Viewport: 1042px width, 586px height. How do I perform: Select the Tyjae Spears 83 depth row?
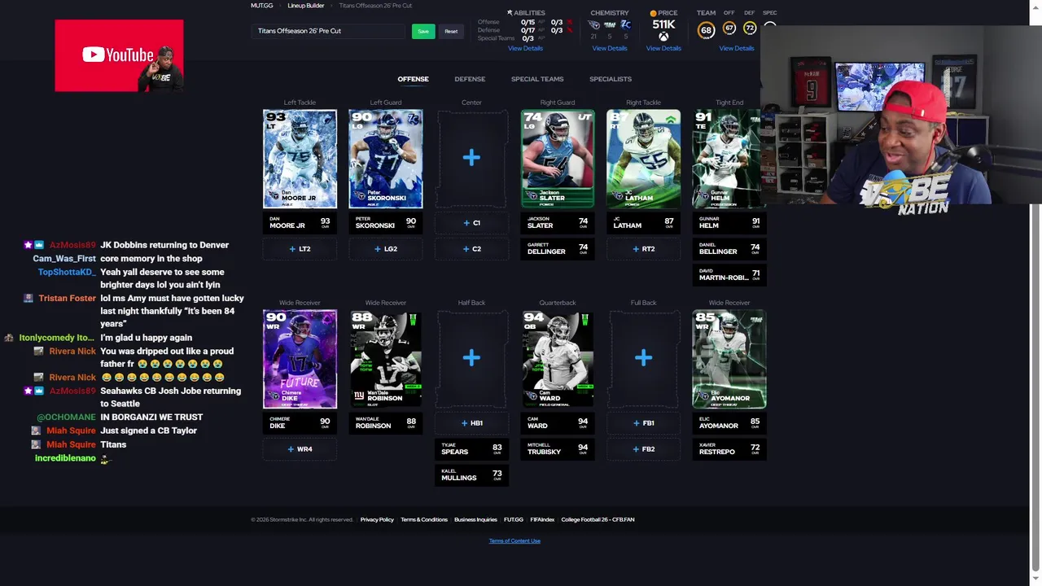click(x=471, y=448)
